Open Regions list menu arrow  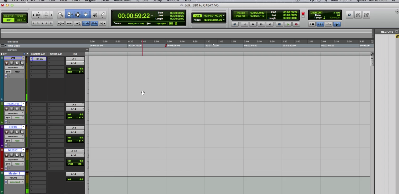[x=397, y=32]
